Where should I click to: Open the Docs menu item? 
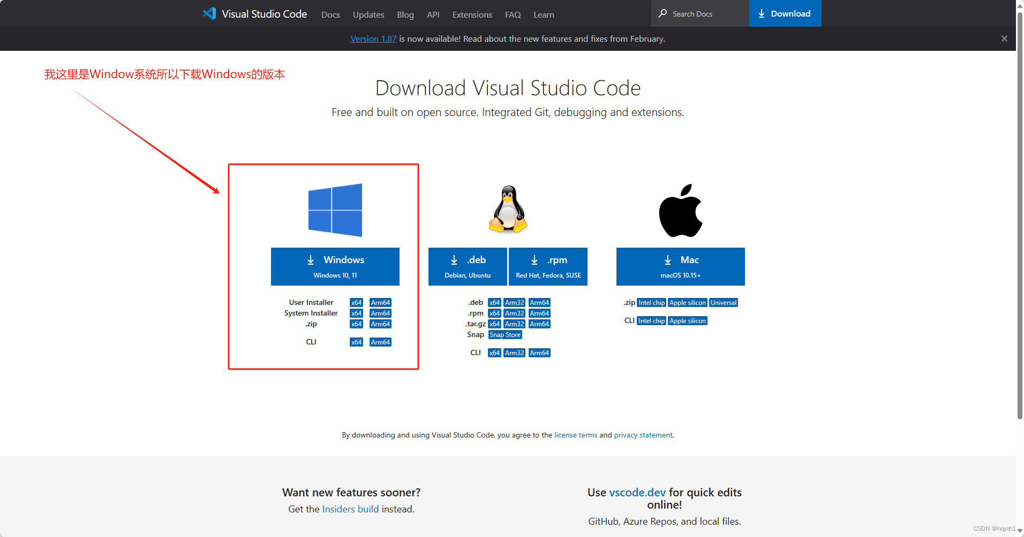click(330, 14)
